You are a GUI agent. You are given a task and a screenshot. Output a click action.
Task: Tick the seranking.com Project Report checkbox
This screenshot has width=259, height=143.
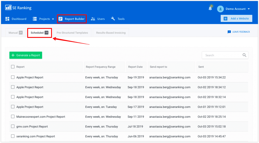coord(13,136)
